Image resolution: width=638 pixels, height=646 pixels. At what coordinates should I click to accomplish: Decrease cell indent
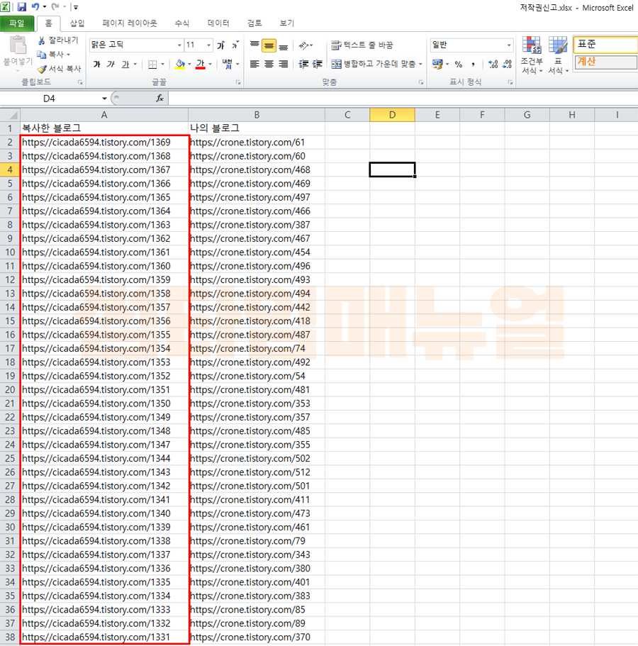[303, 64]
